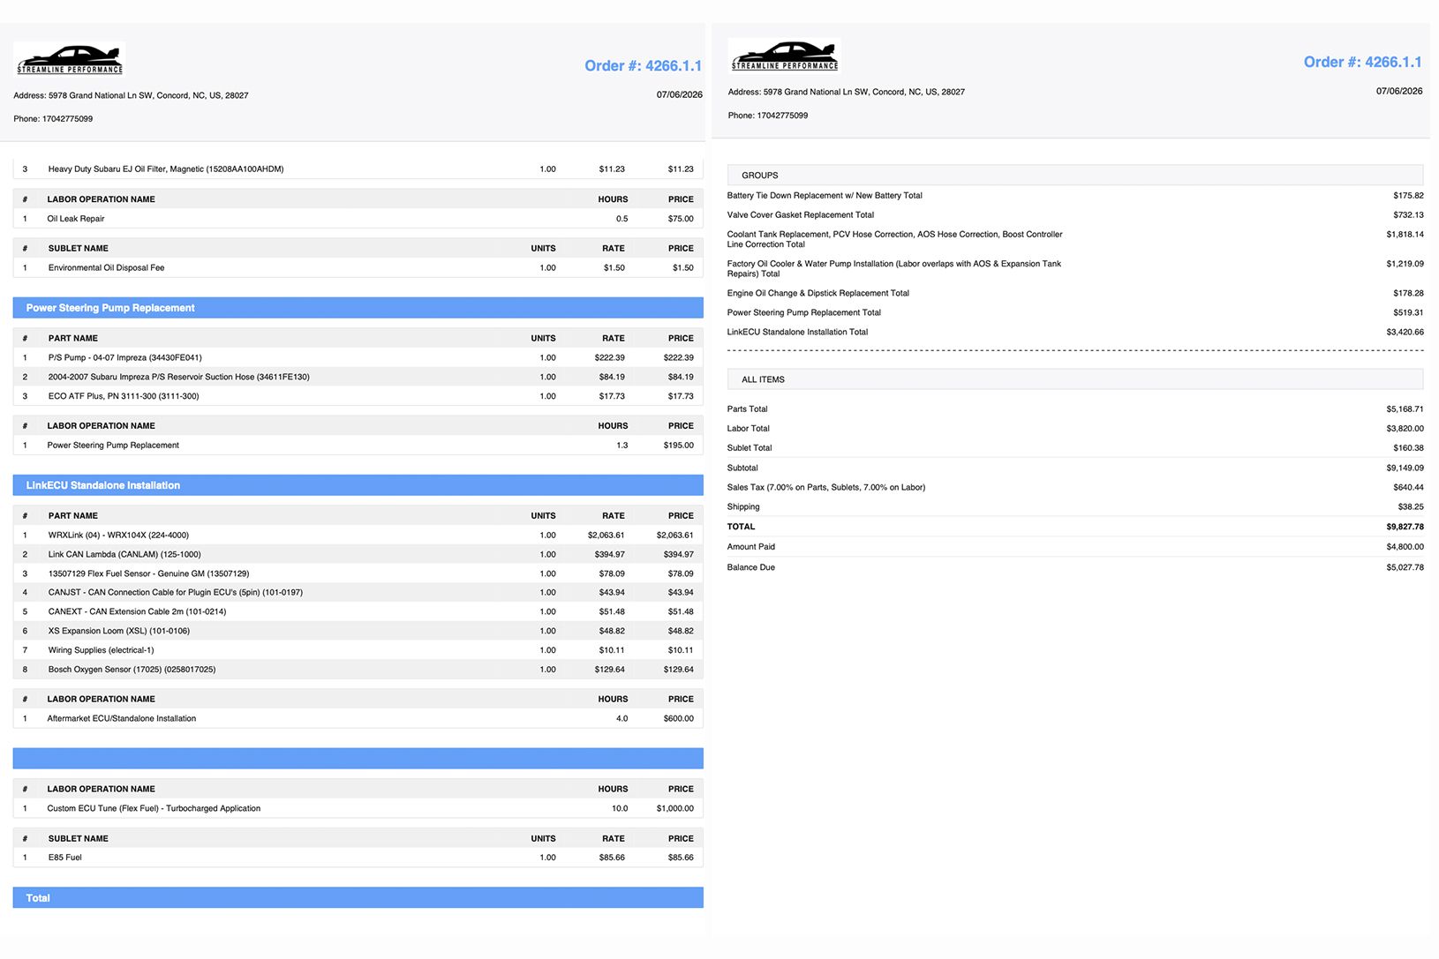Select Battery Tie Down Replacement group total
This screenshot has height=959, width=1439.
(1075, 196)
